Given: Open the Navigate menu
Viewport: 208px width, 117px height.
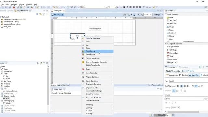Looking at the screenshot, I should 14,5.
